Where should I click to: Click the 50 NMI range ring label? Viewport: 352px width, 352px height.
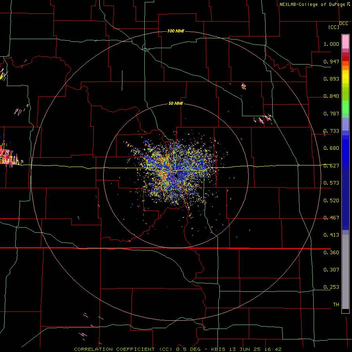pyautogui.click(x=176, y=103)
